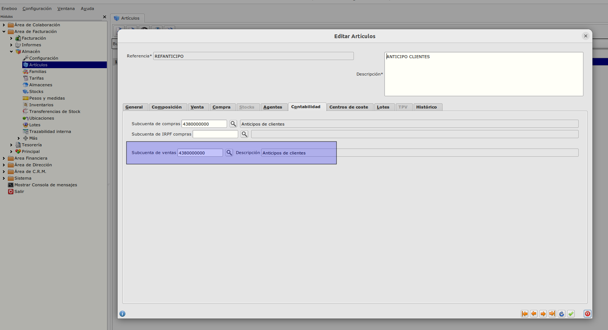
Task: Click the Referencia field
Action: (253, 56)
